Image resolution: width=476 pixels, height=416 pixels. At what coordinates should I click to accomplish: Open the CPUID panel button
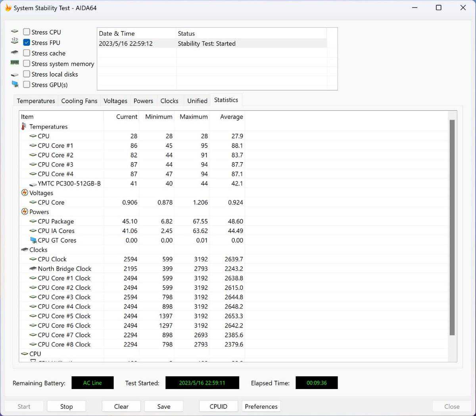[218, 406]
